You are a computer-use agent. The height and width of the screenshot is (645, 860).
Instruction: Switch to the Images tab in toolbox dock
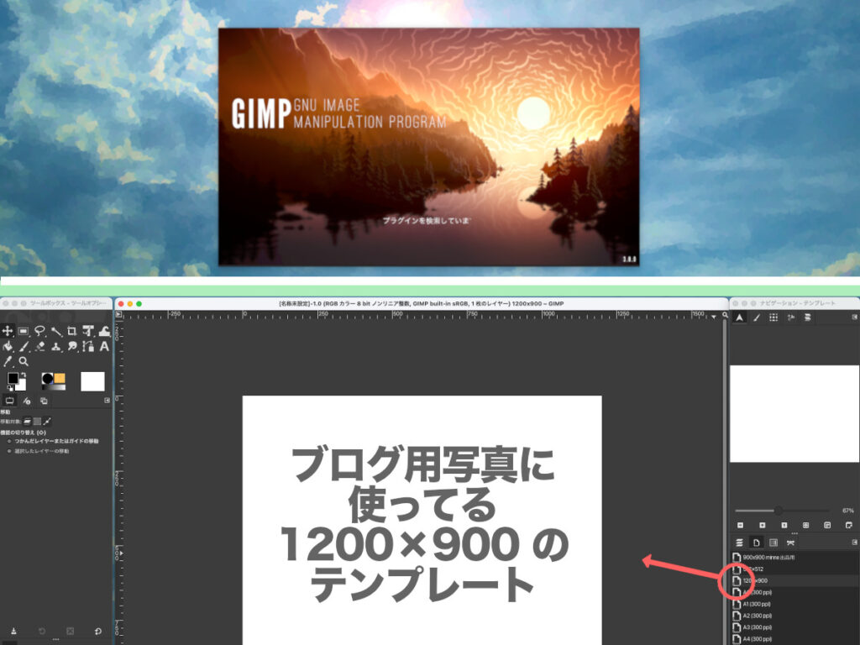pyautogui.click(x=44, y=401)
